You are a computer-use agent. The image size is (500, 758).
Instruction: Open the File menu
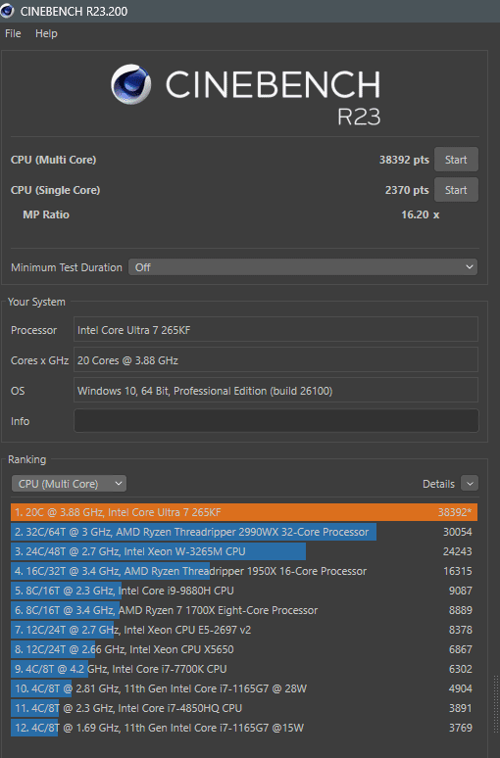click(x=13, y=33)
